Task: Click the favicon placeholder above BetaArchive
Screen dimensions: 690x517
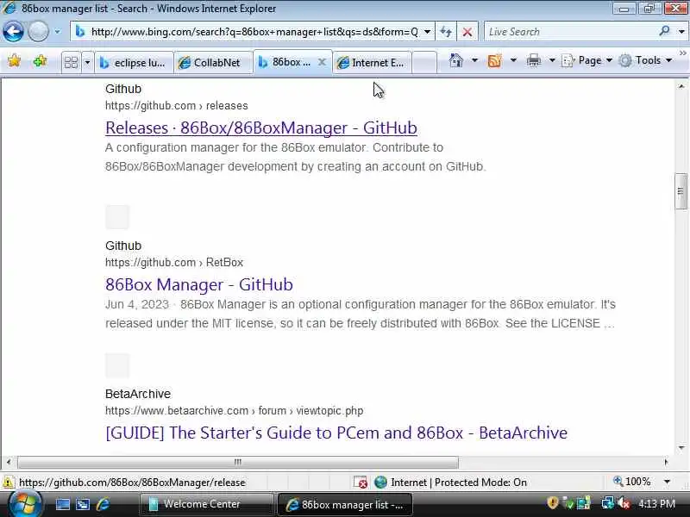Action: (117, 364)
